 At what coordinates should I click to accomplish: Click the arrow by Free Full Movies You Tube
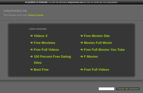tap(81, 50)
